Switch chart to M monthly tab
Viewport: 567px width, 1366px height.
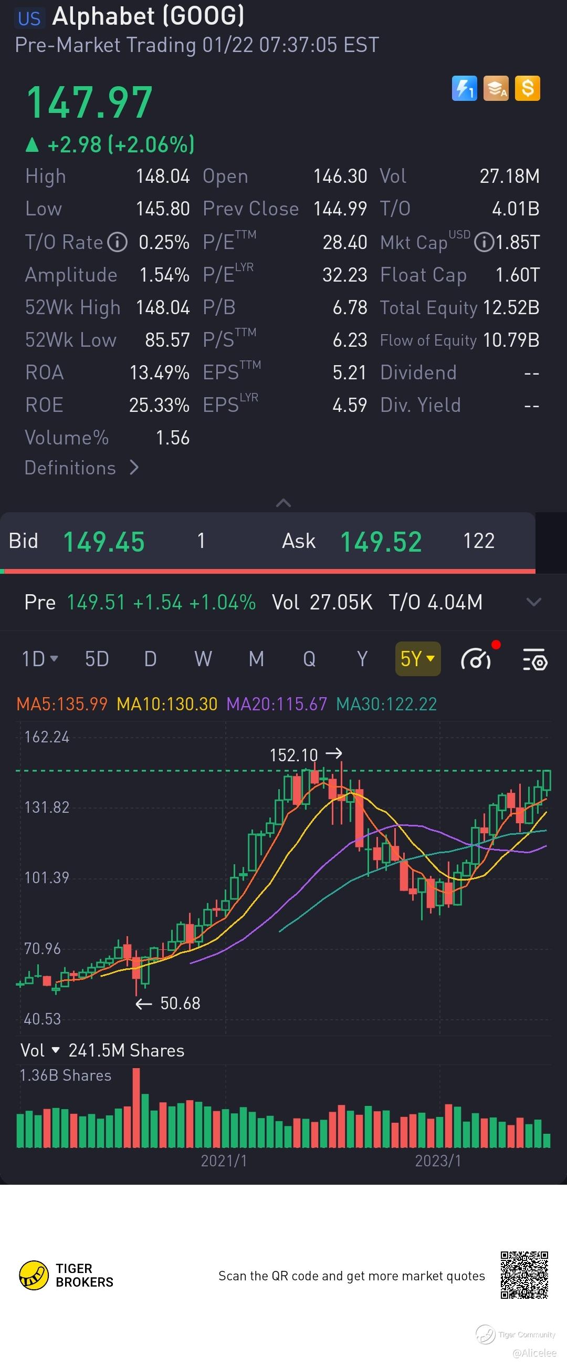click(257, 659)
